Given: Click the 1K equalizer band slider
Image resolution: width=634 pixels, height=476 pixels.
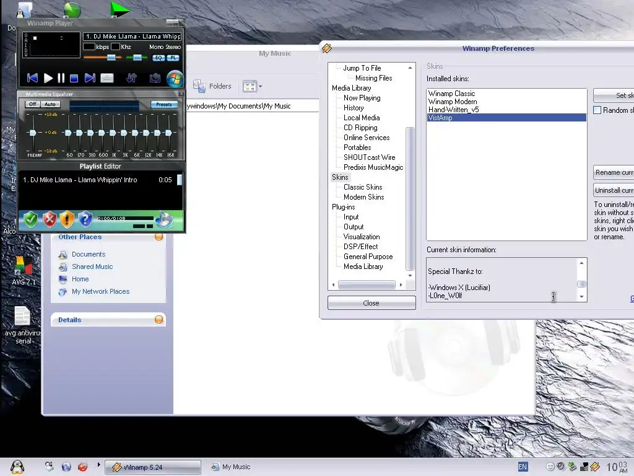Looking at the screenshot, I should [x=113, y=133].
